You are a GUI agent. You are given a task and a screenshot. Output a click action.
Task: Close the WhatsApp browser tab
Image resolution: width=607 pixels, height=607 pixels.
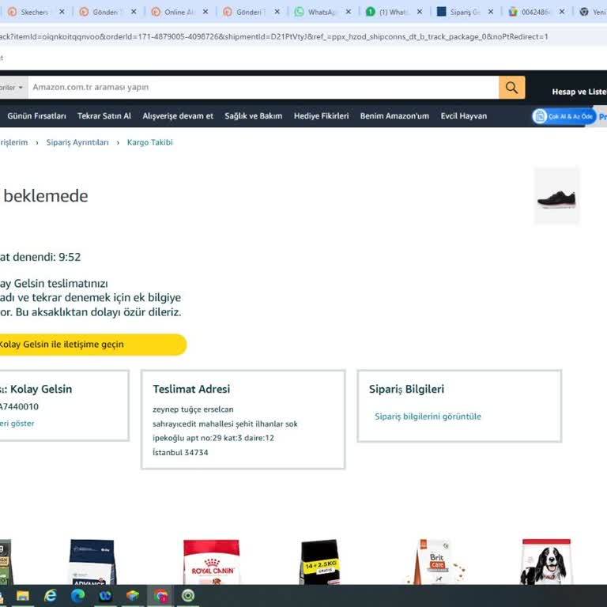348,12
